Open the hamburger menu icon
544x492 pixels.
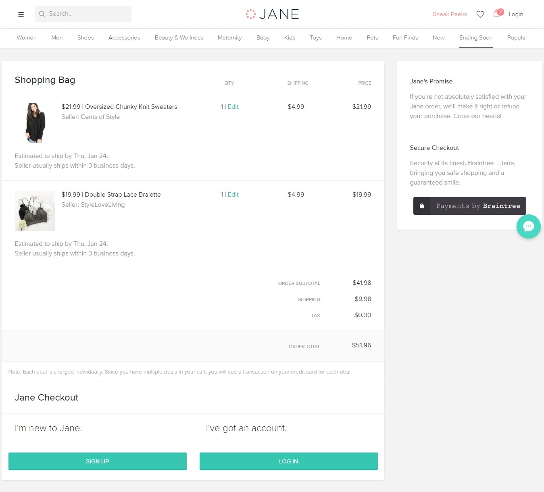tap(21, 14)
